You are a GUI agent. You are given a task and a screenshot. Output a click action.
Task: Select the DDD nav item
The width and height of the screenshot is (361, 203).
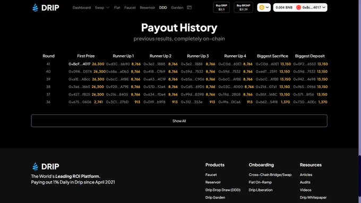163,7
